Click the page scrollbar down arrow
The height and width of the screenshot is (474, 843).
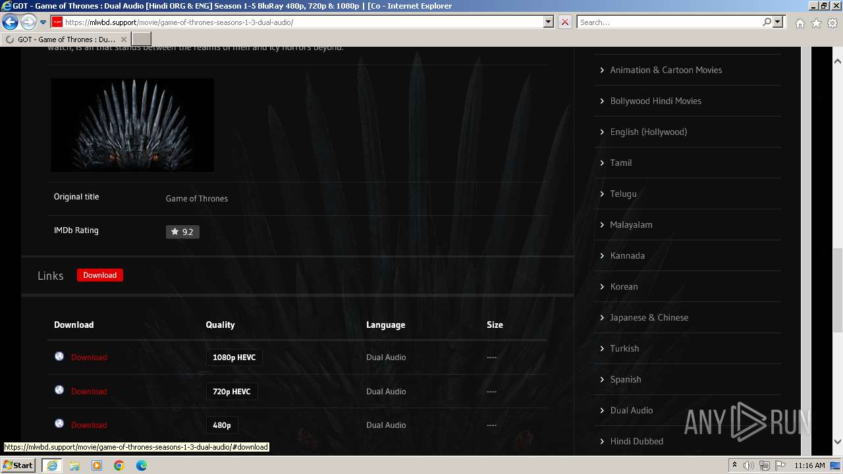(837, 442)
